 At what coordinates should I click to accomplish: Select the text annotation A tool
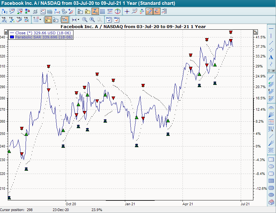pos(271,57)
